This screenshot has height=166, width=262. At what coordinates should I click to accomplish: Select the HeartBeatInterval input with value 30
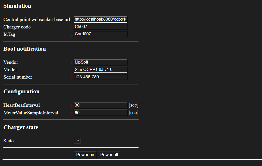pyautogui.click(x=100, y=105)
